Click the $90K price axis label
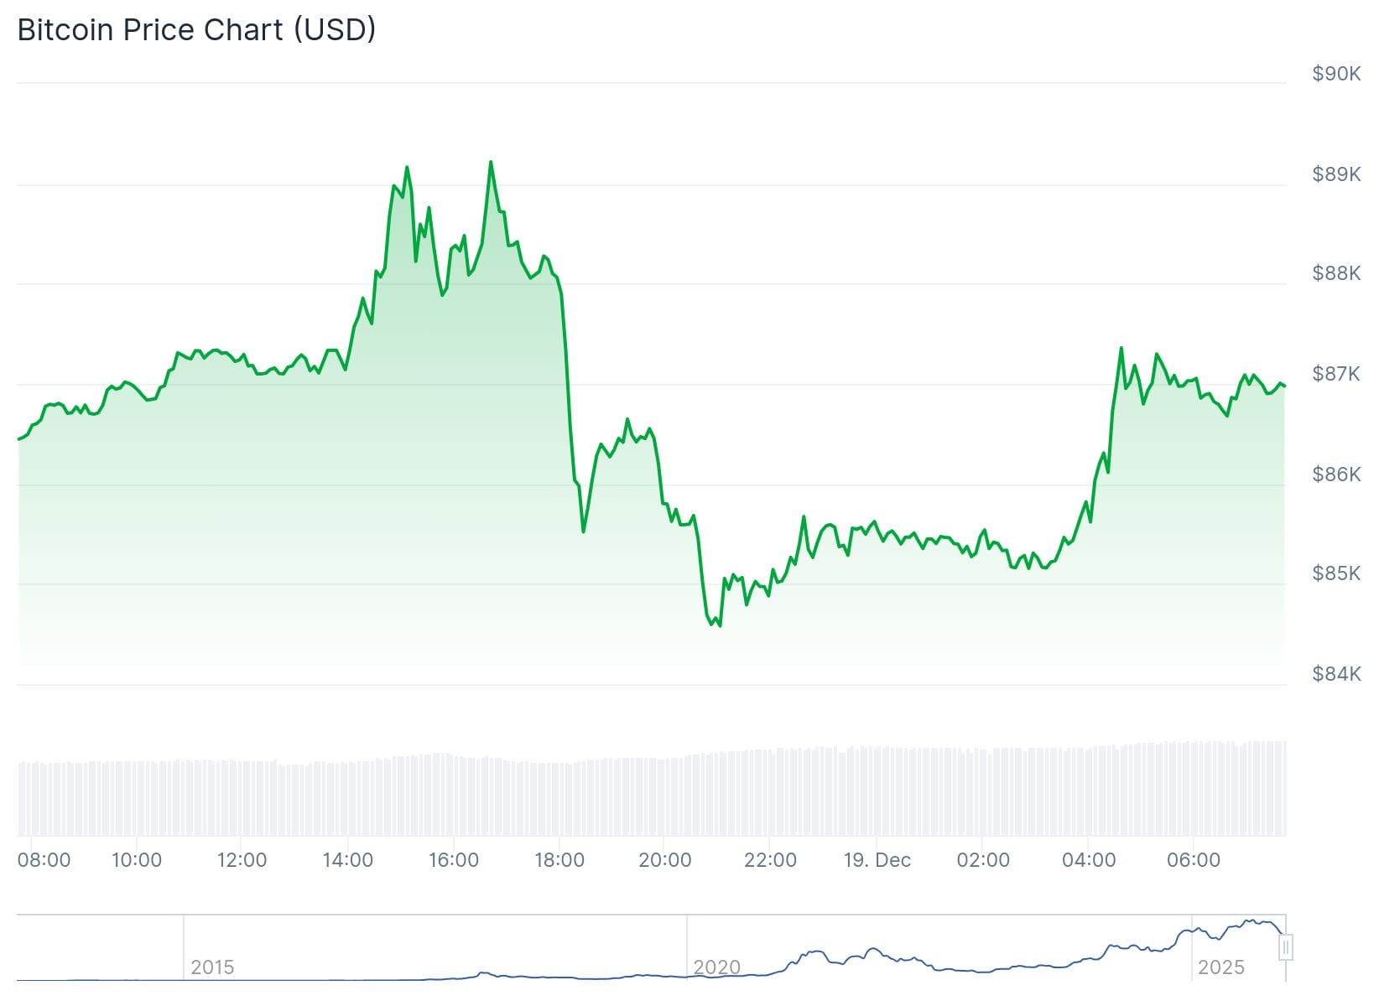This screenshot has width=1379, height=1006. tap(1336, 74)
